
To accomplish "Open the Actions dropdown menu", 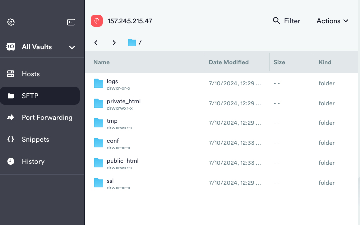I will pos(332,21).
